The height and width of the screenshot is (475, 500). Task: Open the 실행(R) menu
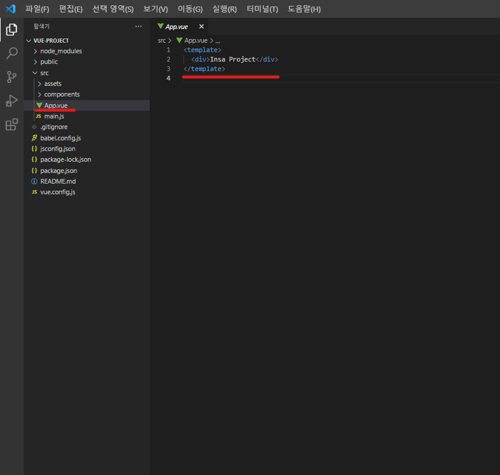point(224,9)
